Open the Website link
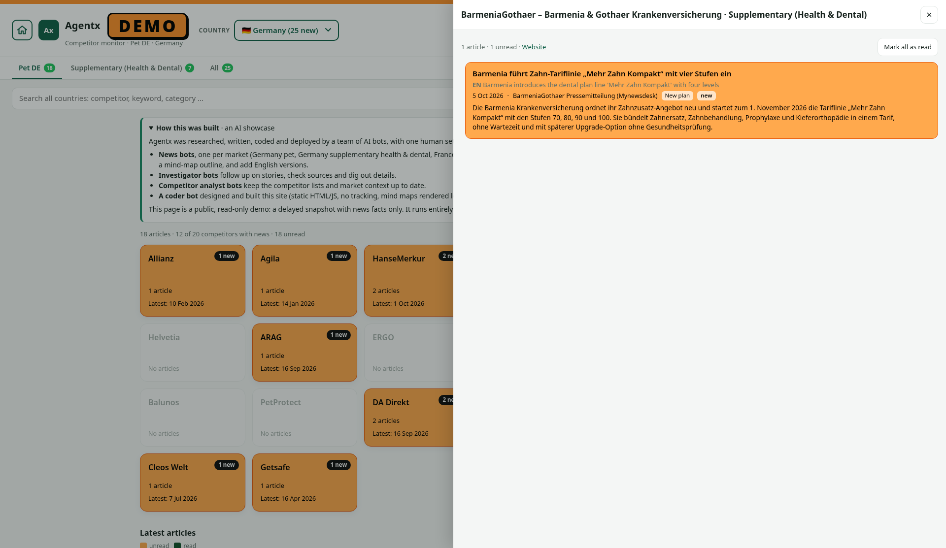 click(534, 47)
